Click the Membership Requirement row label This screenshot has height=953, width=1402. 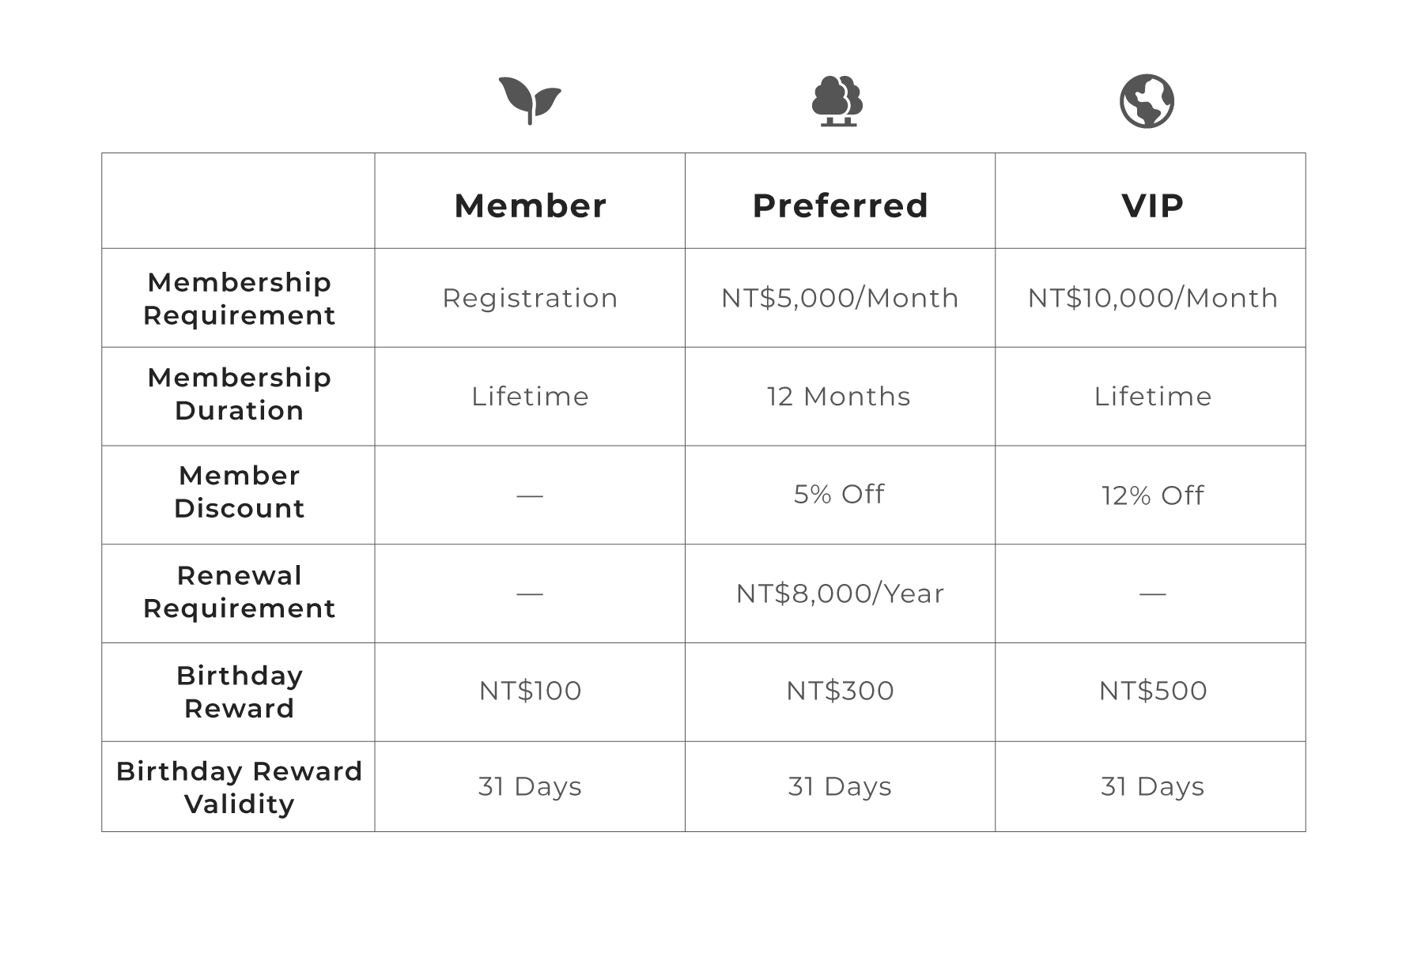point(239,299)
